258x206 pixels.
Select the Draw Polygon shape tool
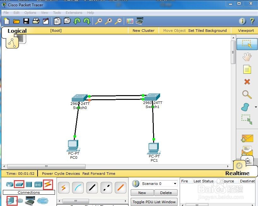coord(245,107)
